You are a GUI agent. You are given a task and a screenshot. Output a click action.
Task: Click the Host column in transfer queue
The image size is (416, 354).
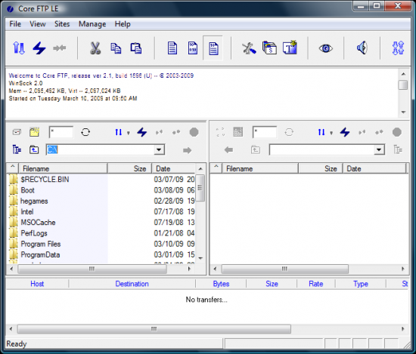pyautogui.click(x=37, y=284)
